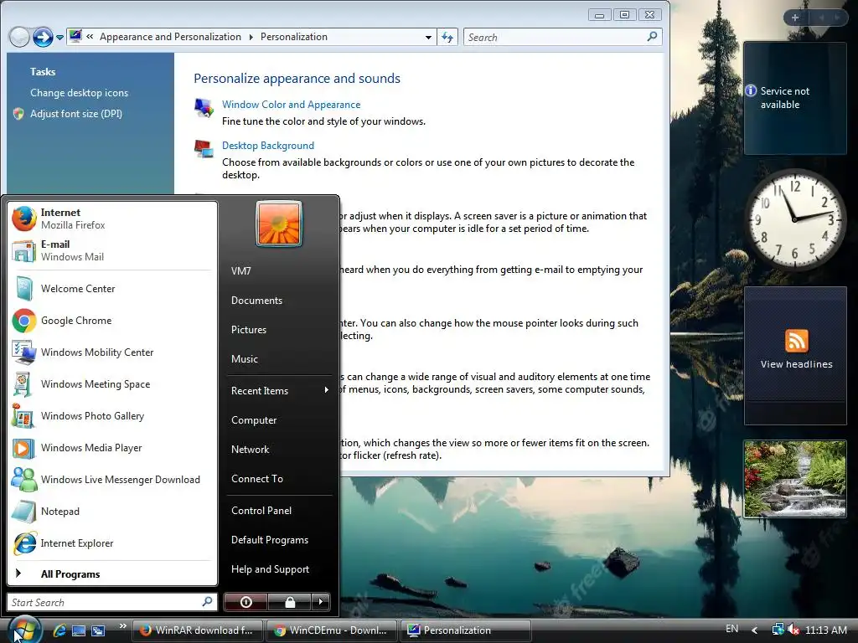Expand shutdown options arrow
Image resolution: width=858 pixels, height=643 pixels.
click(x=321, y=602)
